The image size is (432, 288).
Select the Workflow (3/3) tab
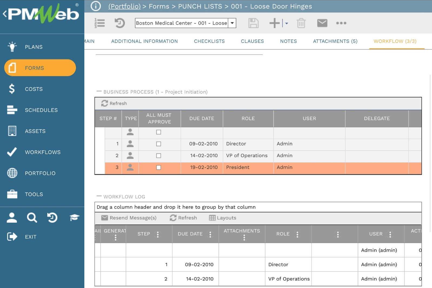click(395, 41)
